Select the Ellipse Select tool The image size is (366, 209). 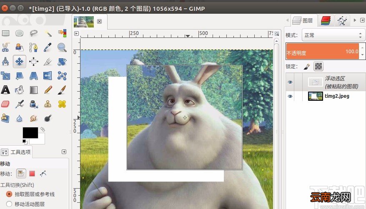tap(19, 33)
